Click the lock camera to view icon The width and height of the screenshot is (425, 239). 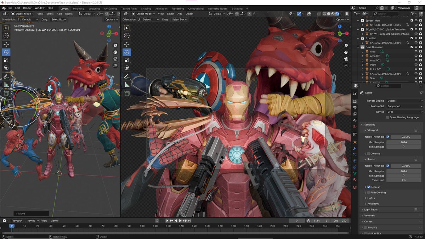[346, 66]
